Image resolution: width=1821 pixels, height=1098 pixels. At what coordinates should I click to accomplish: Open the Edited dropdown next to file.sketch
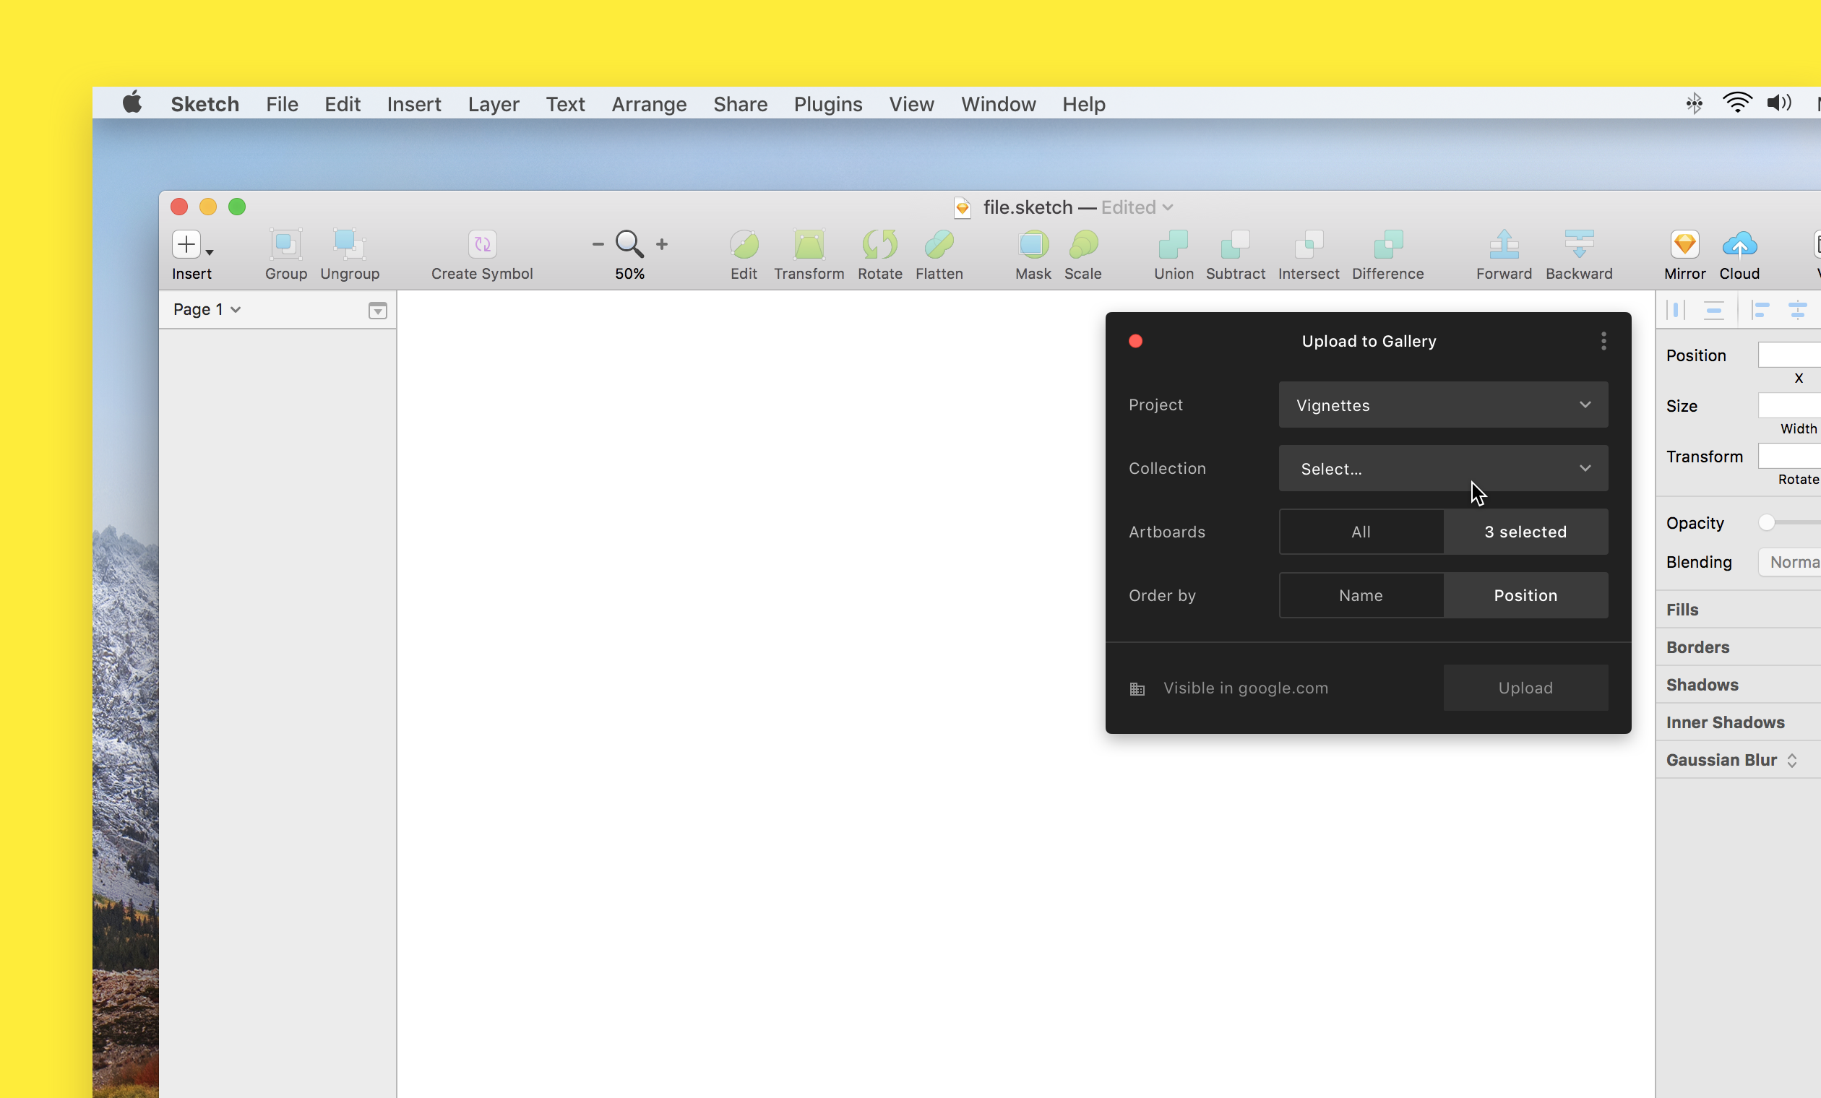pos(1137,207)
